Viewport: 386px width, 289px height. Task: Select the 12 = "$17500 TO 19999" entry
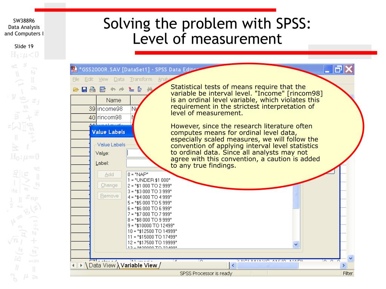point(152,243)
